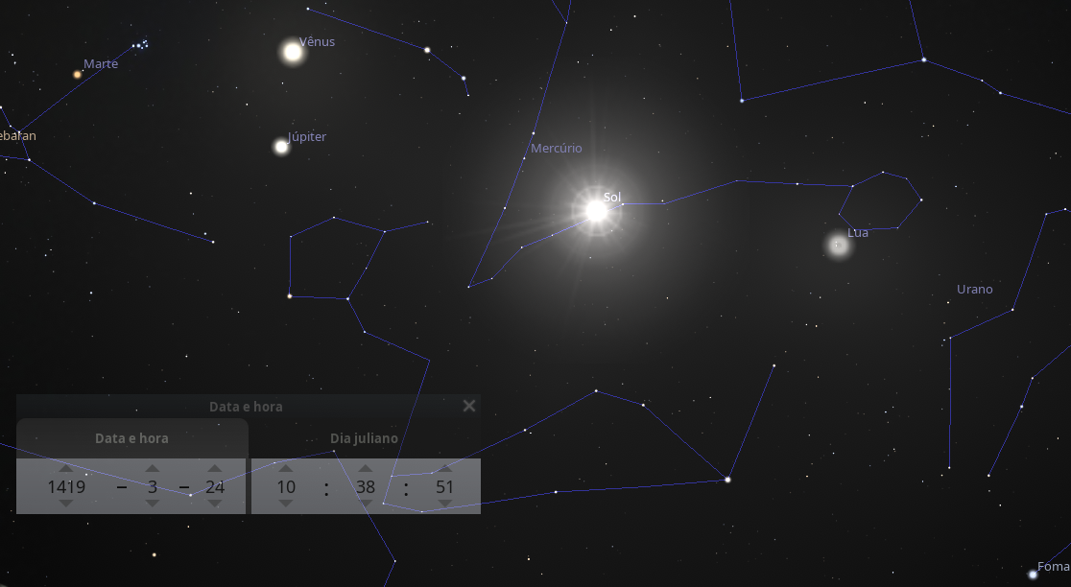Select the Data e hora tab
Screen dimensions: 1071x587
(x=131, y=438)
